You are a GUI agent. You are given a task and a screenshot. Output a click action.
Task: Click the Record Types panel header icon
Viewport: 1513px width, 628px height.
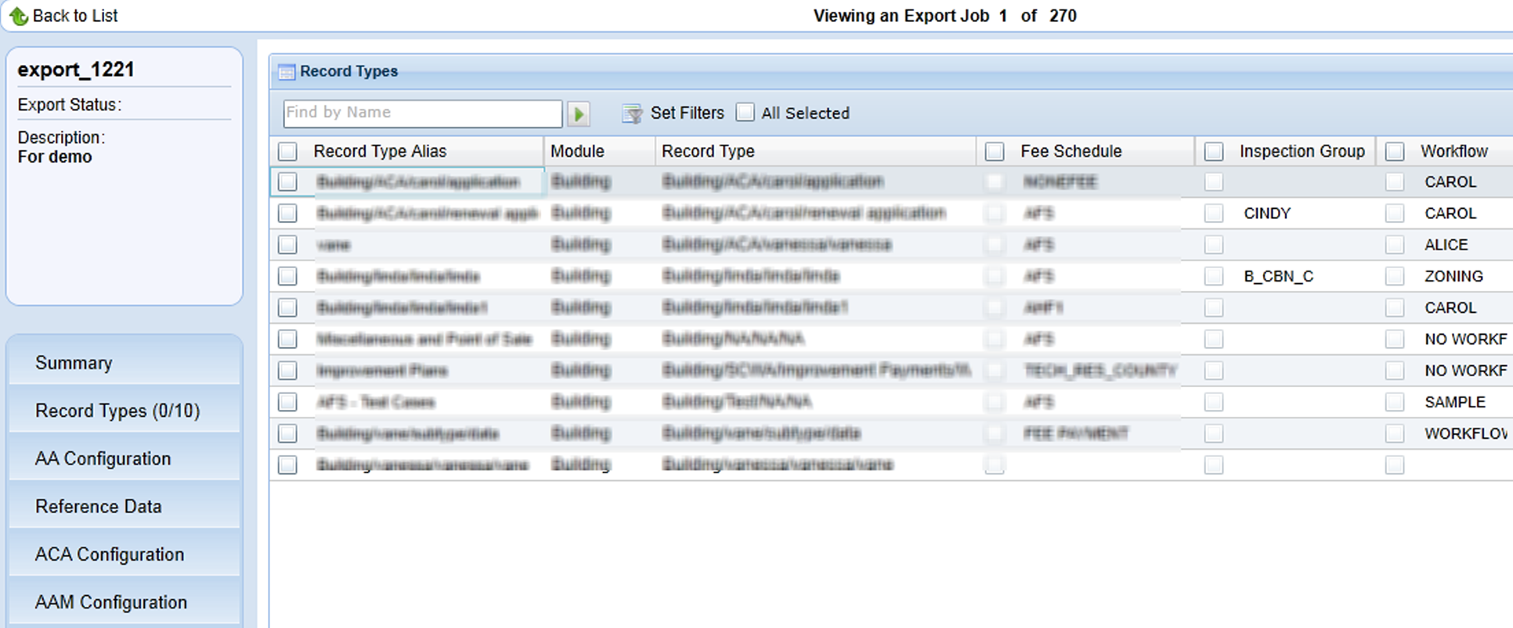(x=287, y=72)
